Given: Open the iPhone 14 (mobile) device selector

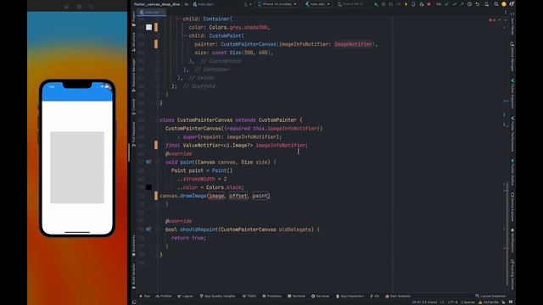Looking at the screenshot, I should click(x=277, y=4).
